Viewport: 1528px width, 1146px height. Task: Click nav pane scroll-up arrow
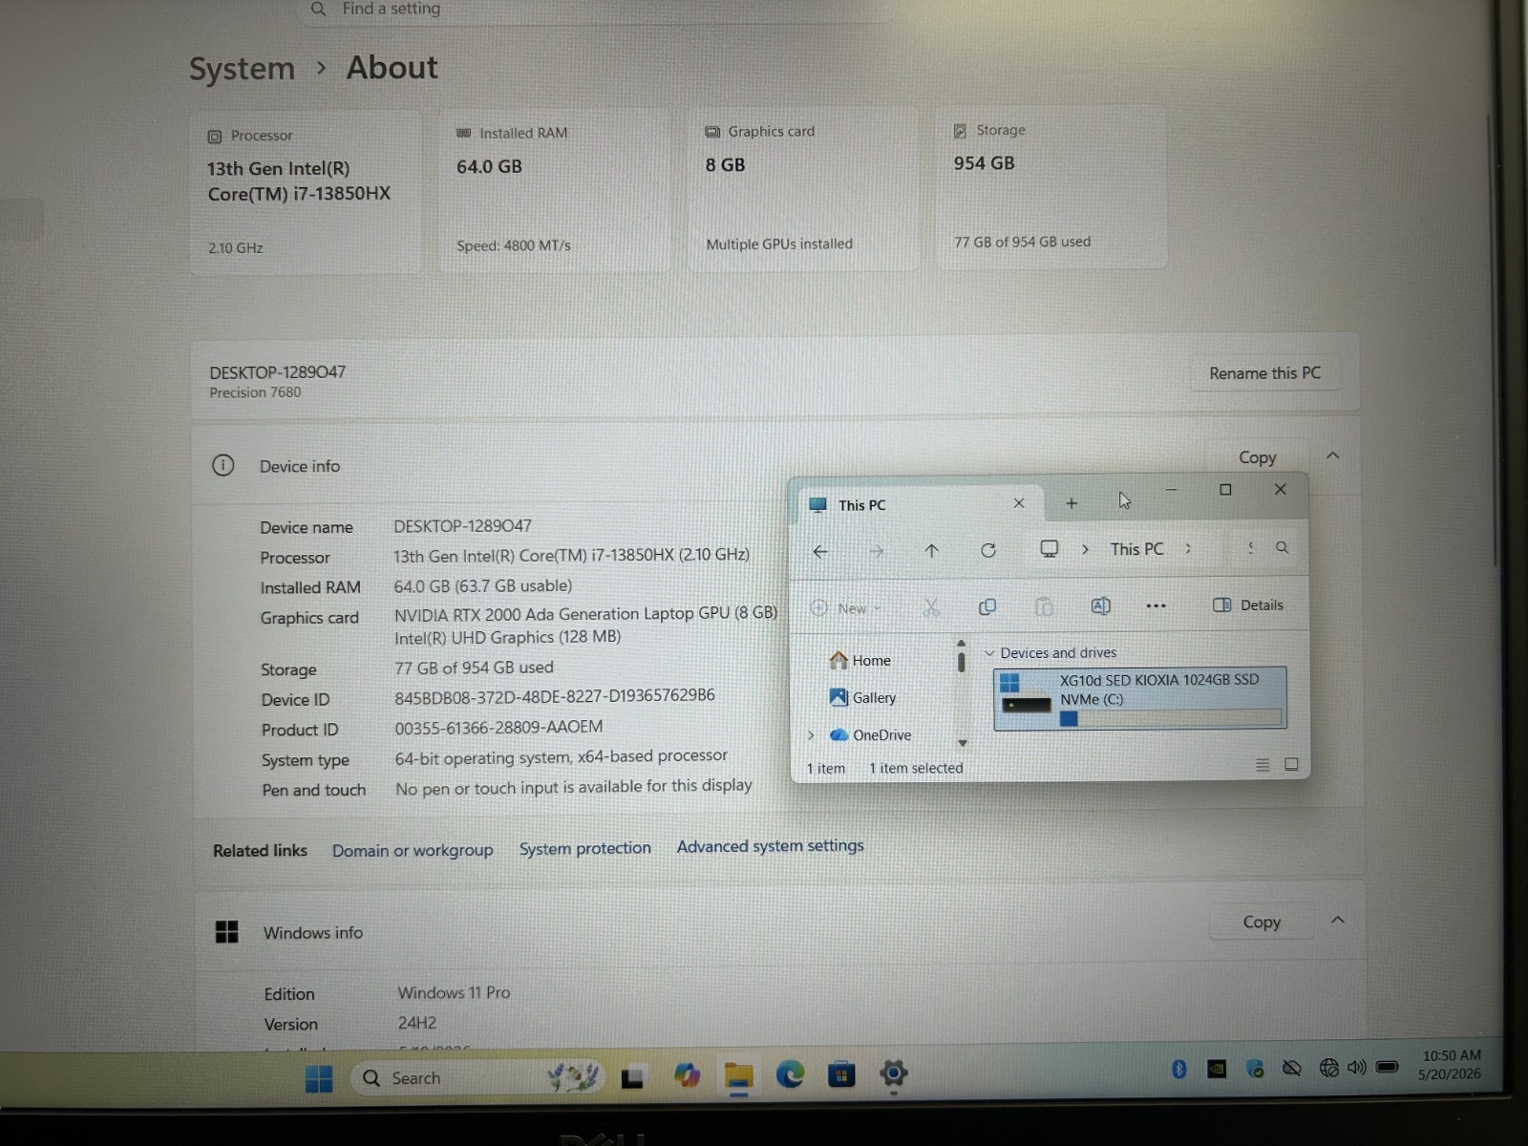tap(961, 643)
